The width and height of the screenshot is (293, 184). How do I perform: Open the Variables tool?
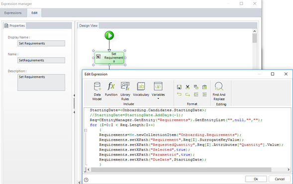click(158, 89)
